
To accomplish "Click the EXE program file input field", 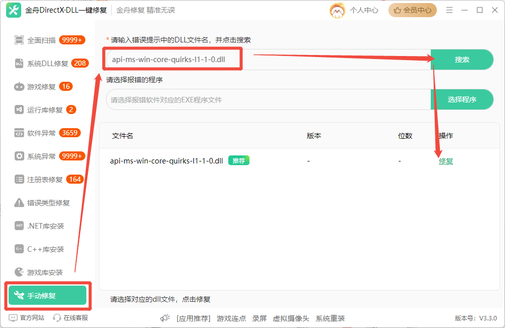I will tap(269, 99).
